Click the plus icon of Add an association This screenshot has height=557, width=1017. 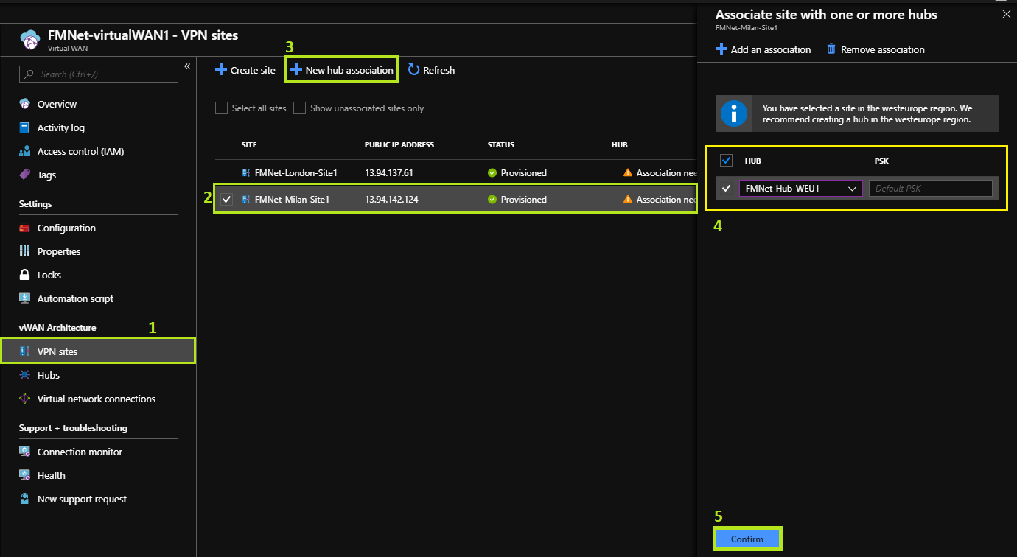coord(721,49)
